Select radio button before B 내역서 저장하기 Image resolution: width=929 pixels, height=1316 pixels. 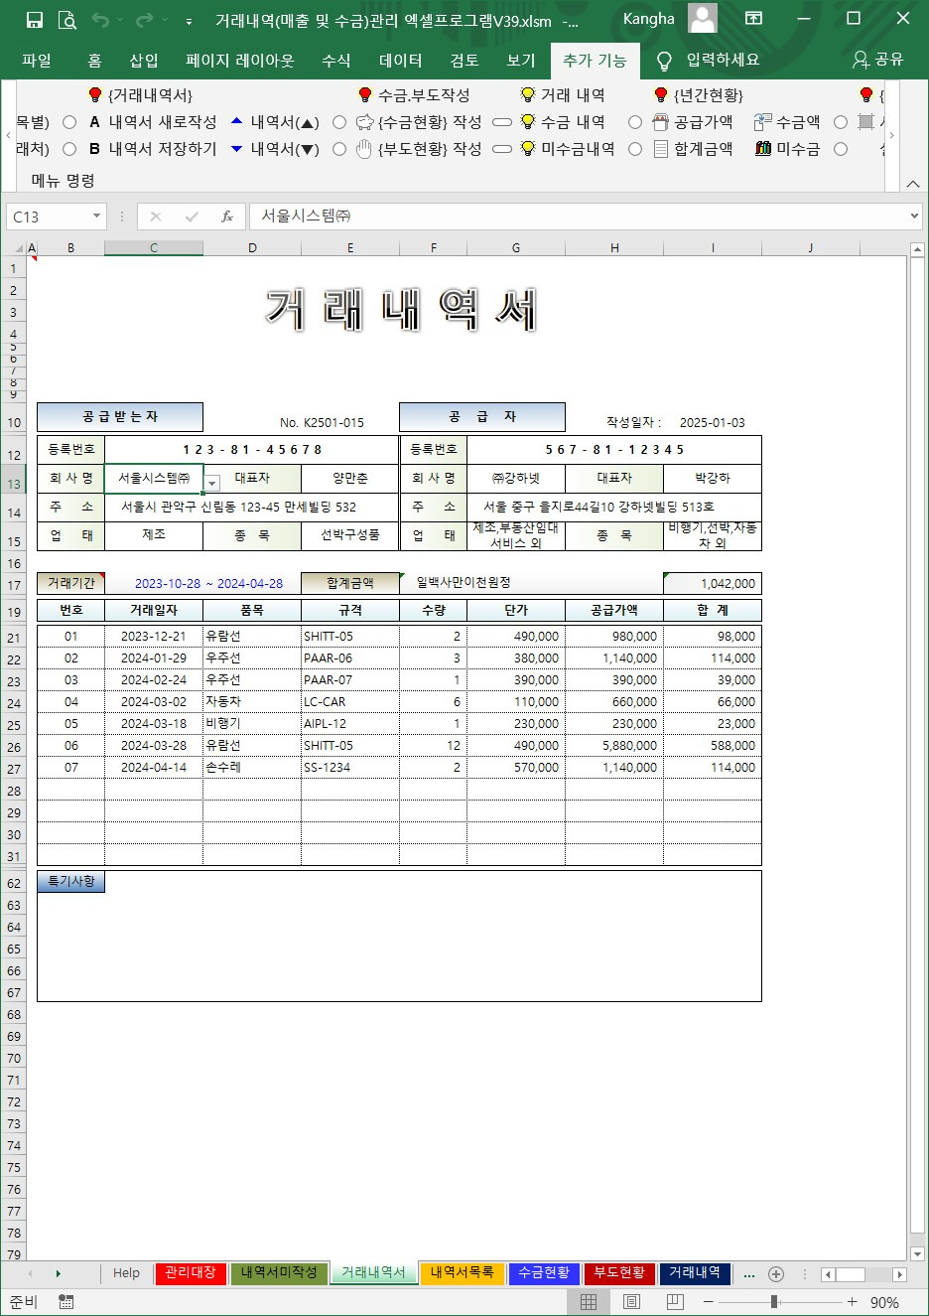click(x=69, y=149)
